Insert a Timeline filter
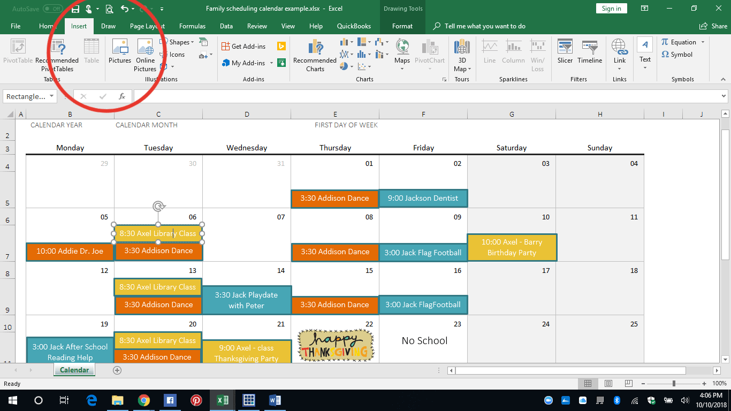This screenshot has width=731, height=411. coord(590,52)
